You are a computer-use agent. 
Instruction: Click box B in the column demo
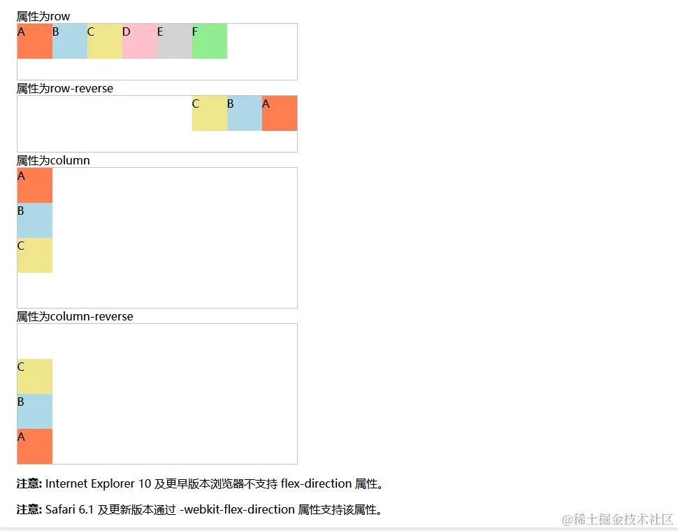point(34,220)
